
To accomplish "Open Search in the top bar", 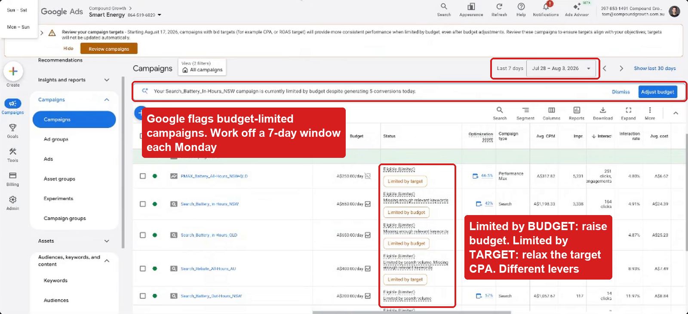I will click(x=444, y=9).
